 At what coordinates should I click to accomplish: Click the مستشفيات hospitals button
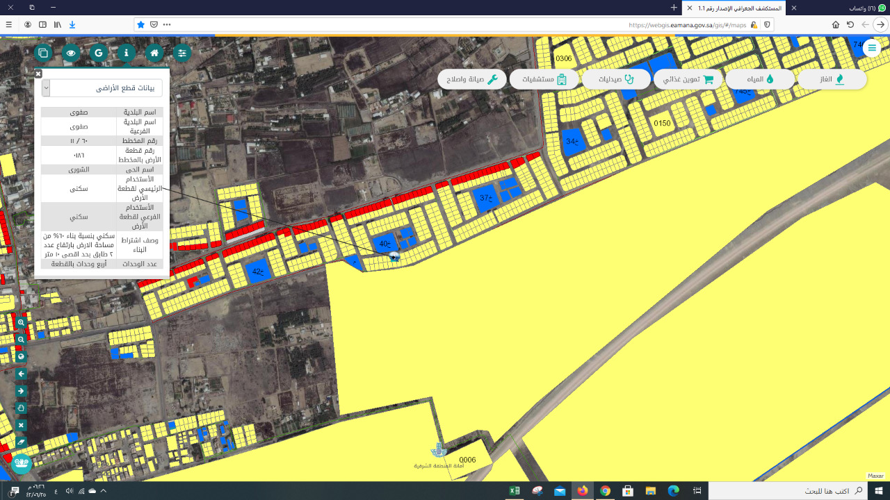[544, 79]
